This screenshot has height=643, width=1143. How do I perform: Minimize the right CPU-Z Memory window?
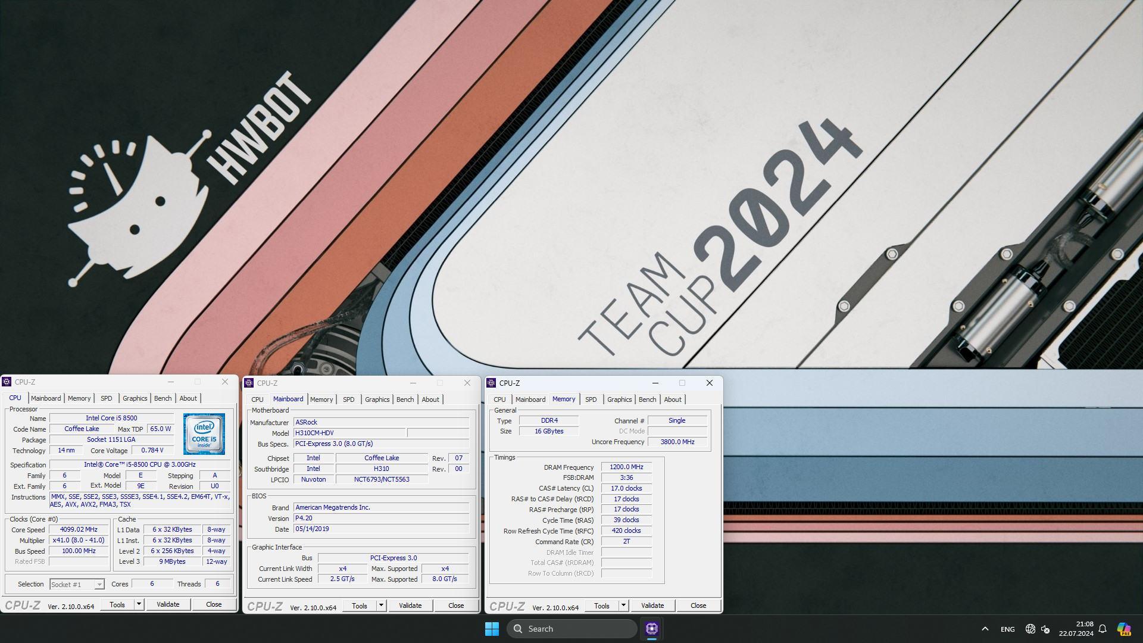coord(655,383)
